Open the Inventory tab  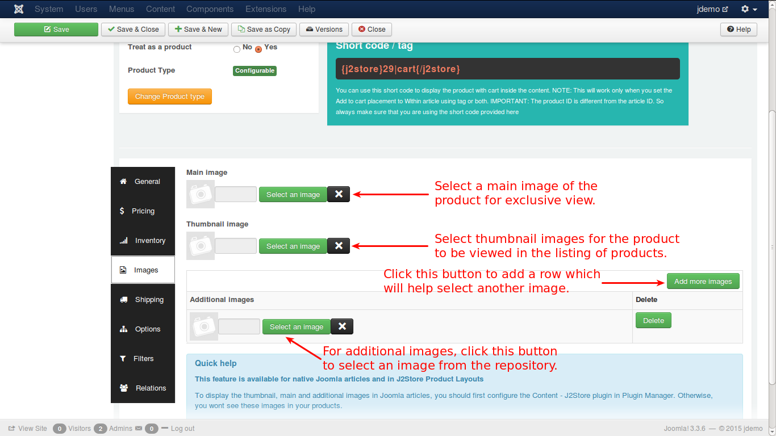143,241
